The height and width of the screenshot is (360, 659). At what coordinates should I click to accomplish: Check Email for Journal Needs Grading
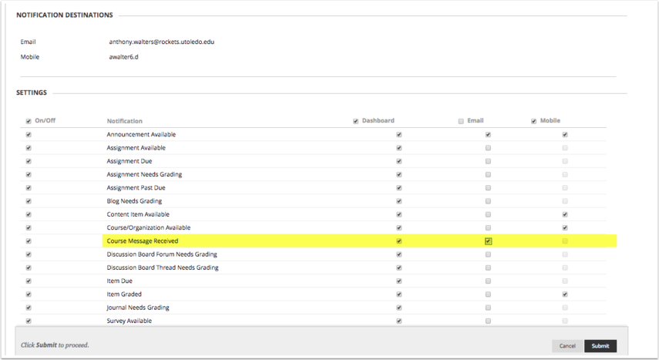coord(488,308)
